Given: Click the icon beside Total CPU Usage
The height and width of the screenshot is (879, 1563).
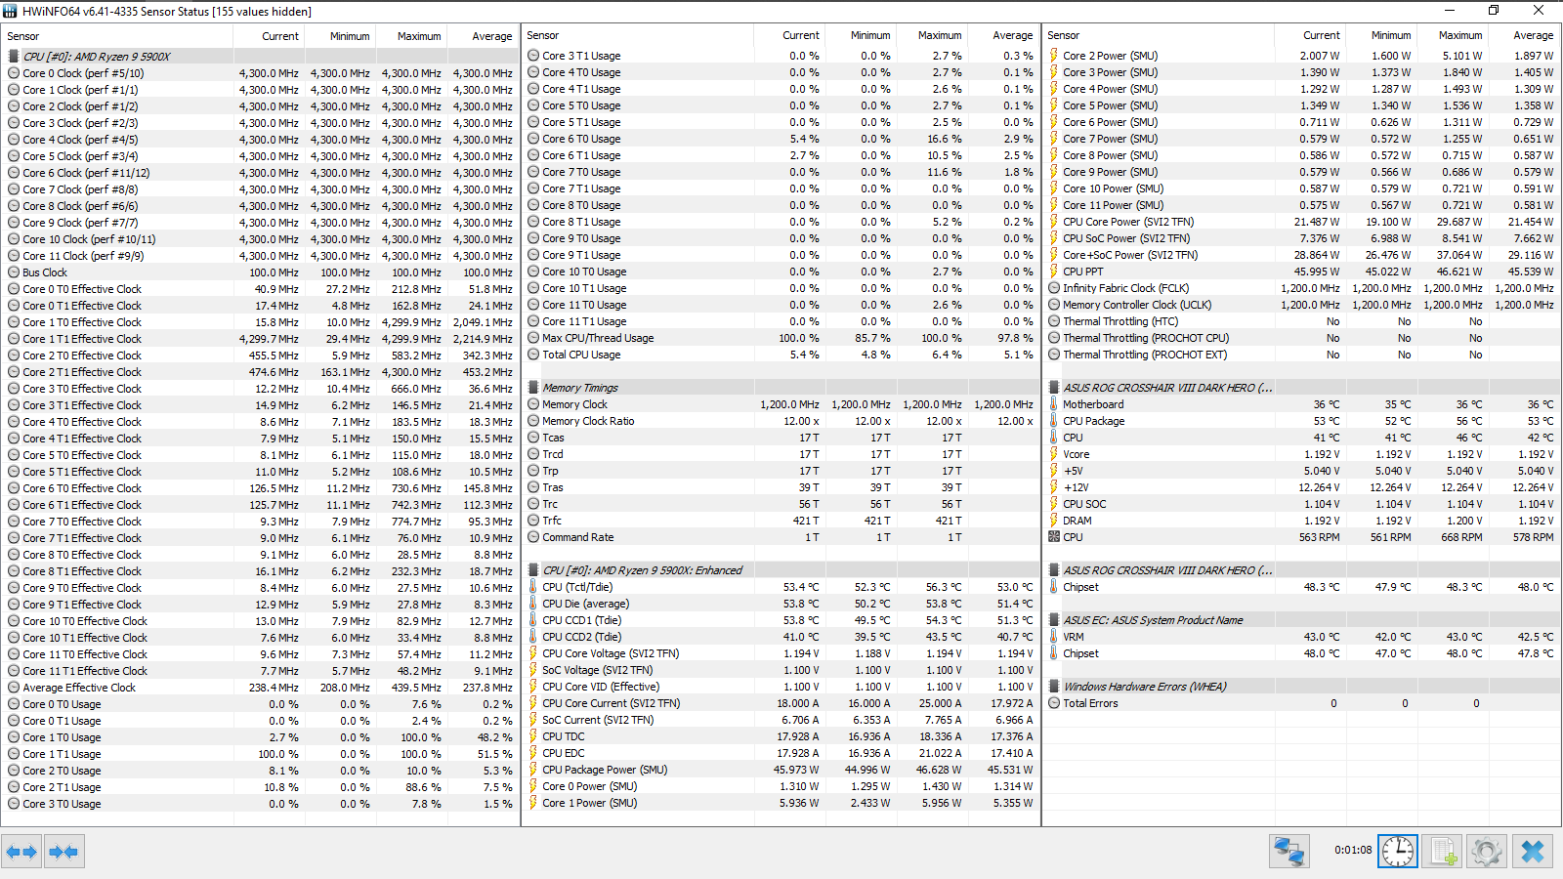Looking at the screenshot, I should (533, 355).
